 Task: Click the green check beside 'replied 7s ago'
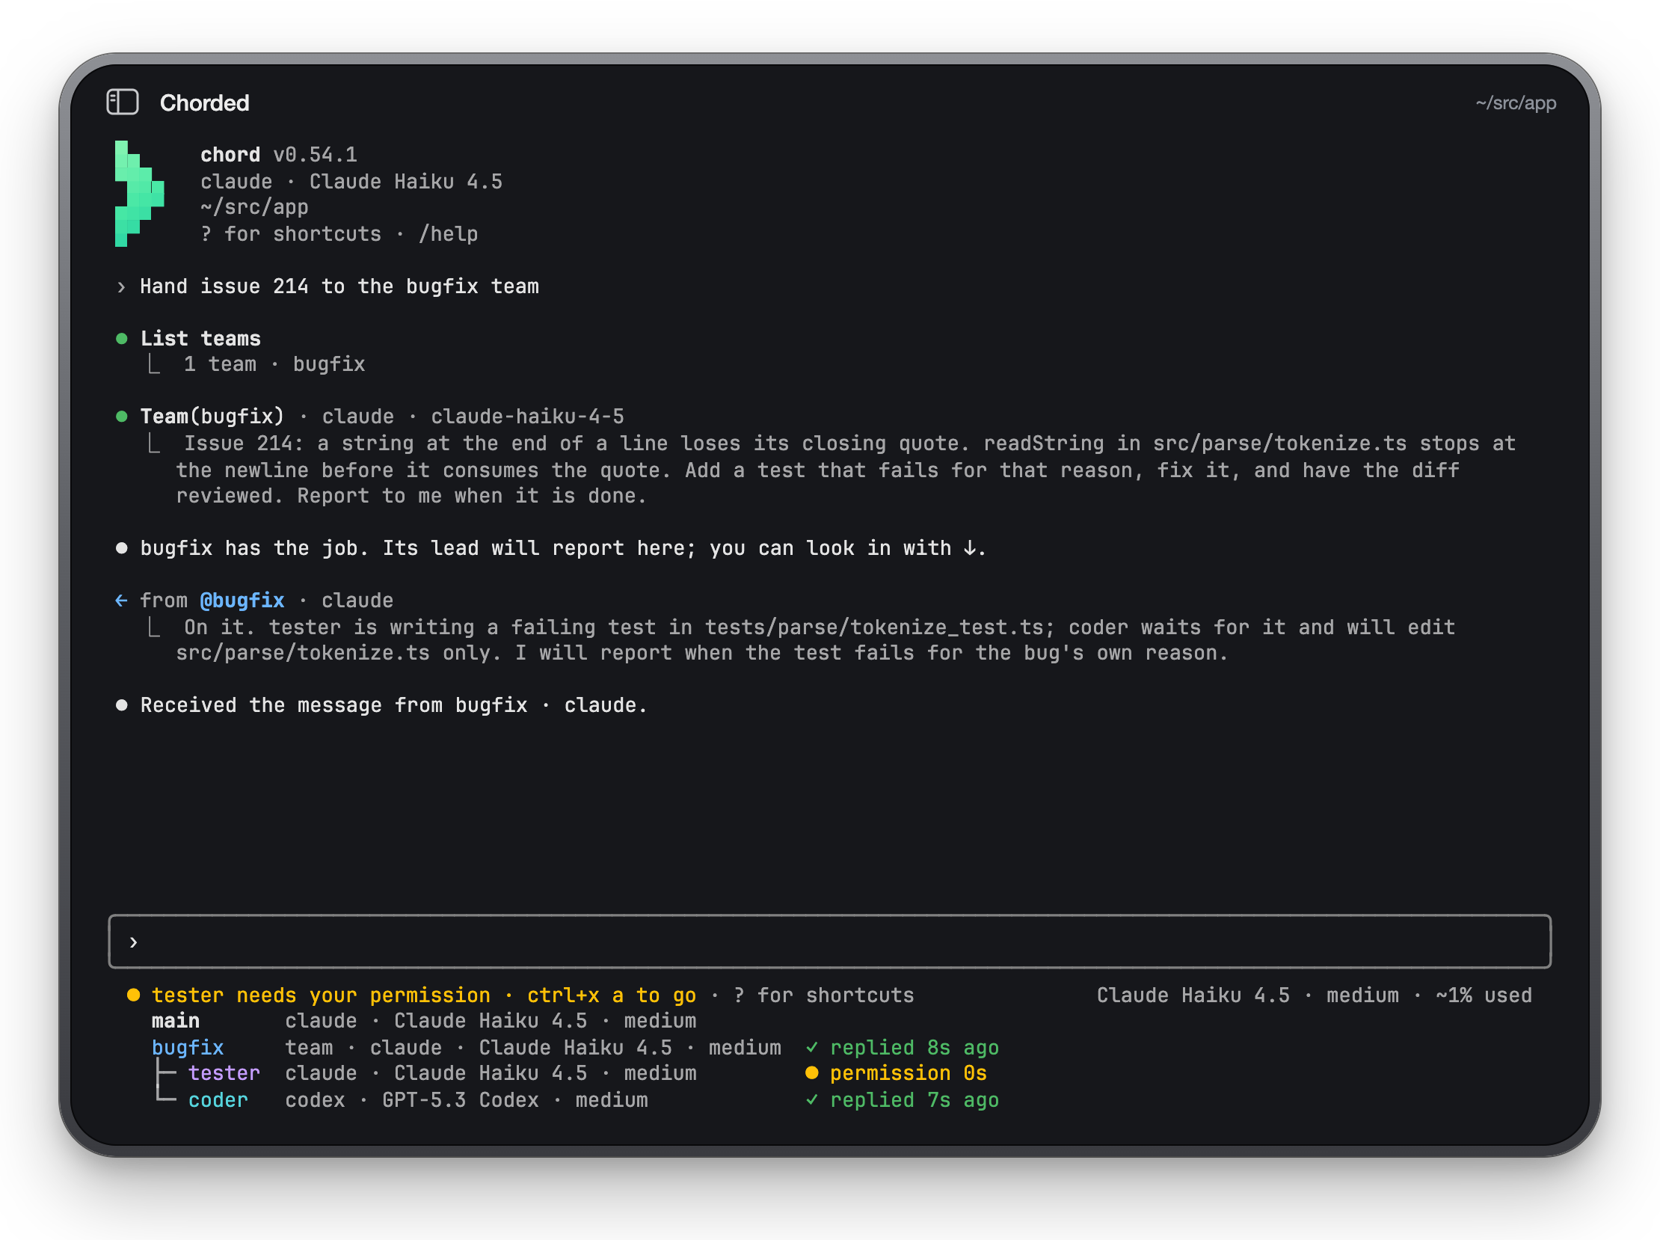point(812,1099)
